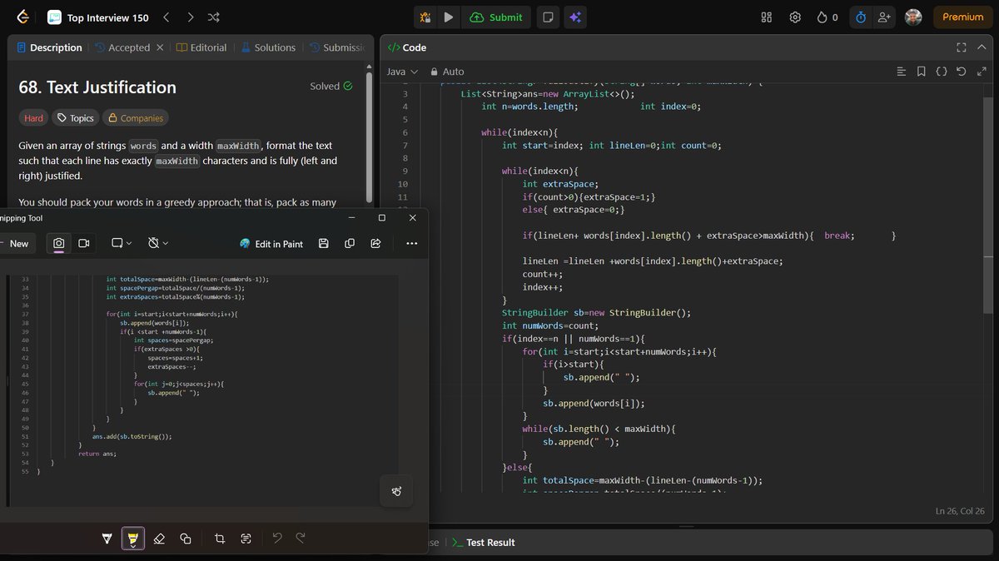This screenshot has width=999, height=561.
Task: Click Edit in Paint
Action: tap(271, 244)
